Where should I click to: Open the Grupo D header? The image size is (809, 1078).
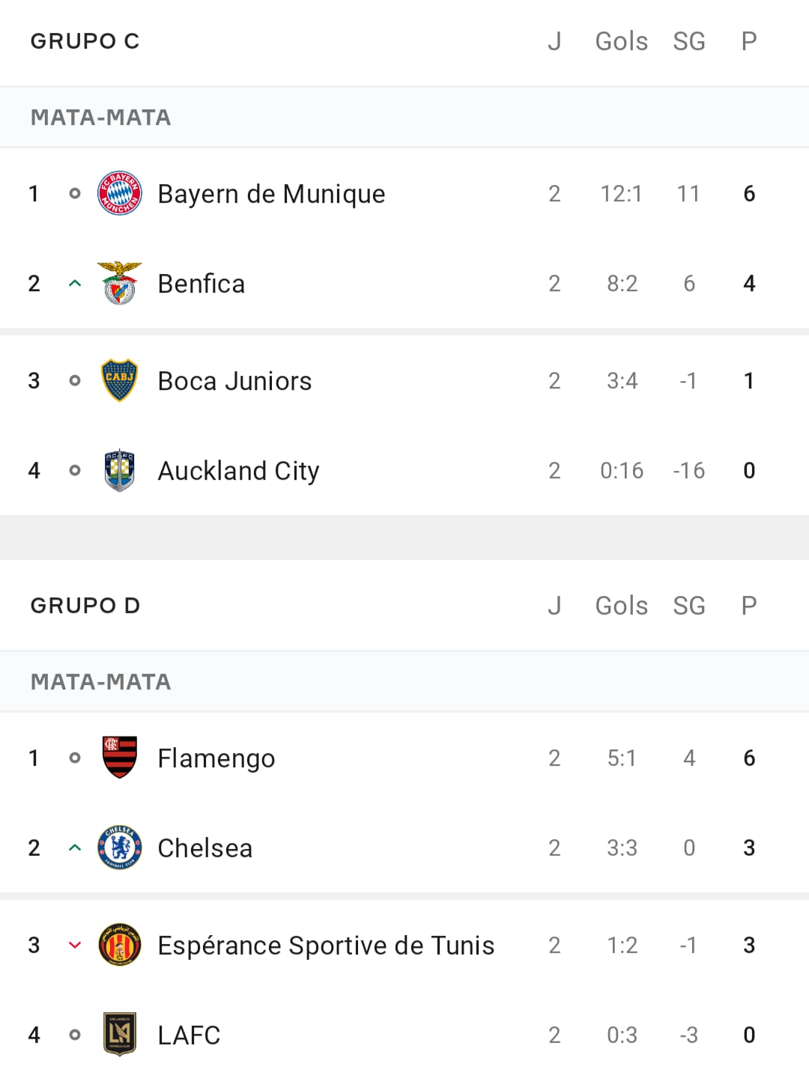click(x=85, y=606)
